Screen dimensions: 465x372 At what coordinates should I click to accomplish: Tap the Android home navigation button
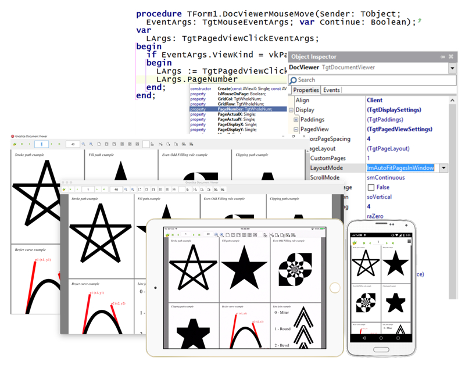(381, 338)
